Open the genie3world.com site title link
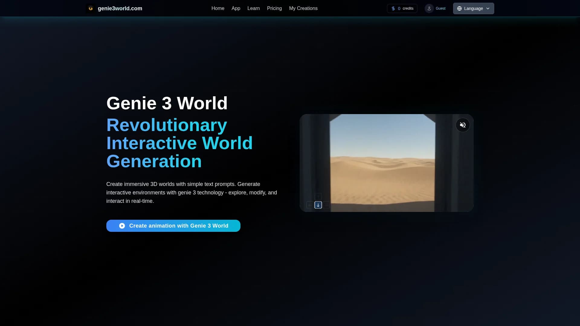The image size is (580, 326). [120, 8]
